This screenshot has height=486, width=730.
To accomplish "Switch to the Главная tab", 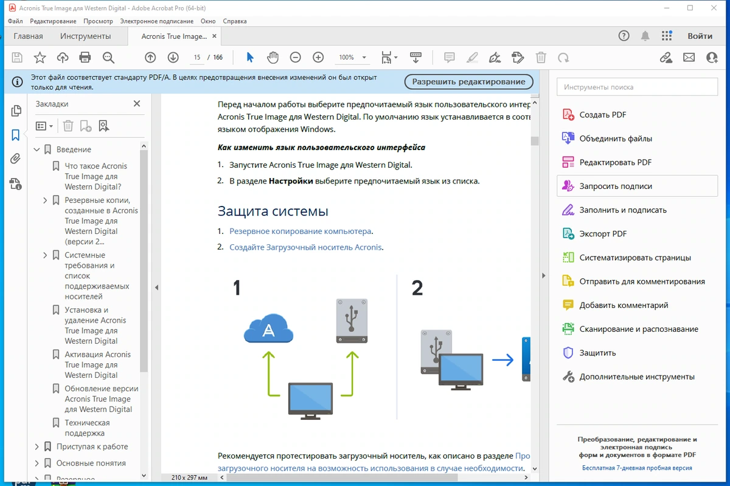I will [29, 36].
